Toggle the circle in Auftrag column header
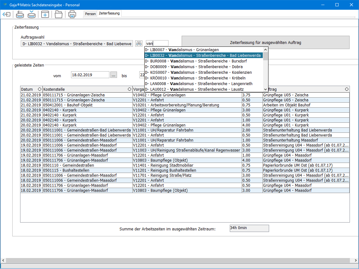The image size is (359, 269). pyautogui.click(x=346, y=89)
